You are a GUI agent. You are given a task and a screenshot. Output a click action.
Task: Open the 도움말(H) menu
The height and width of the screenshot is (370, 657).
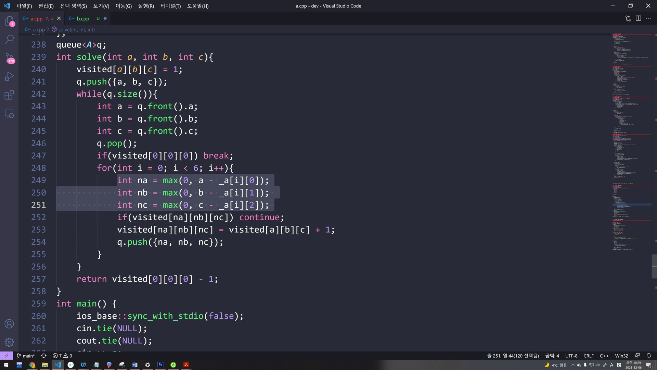198,6
